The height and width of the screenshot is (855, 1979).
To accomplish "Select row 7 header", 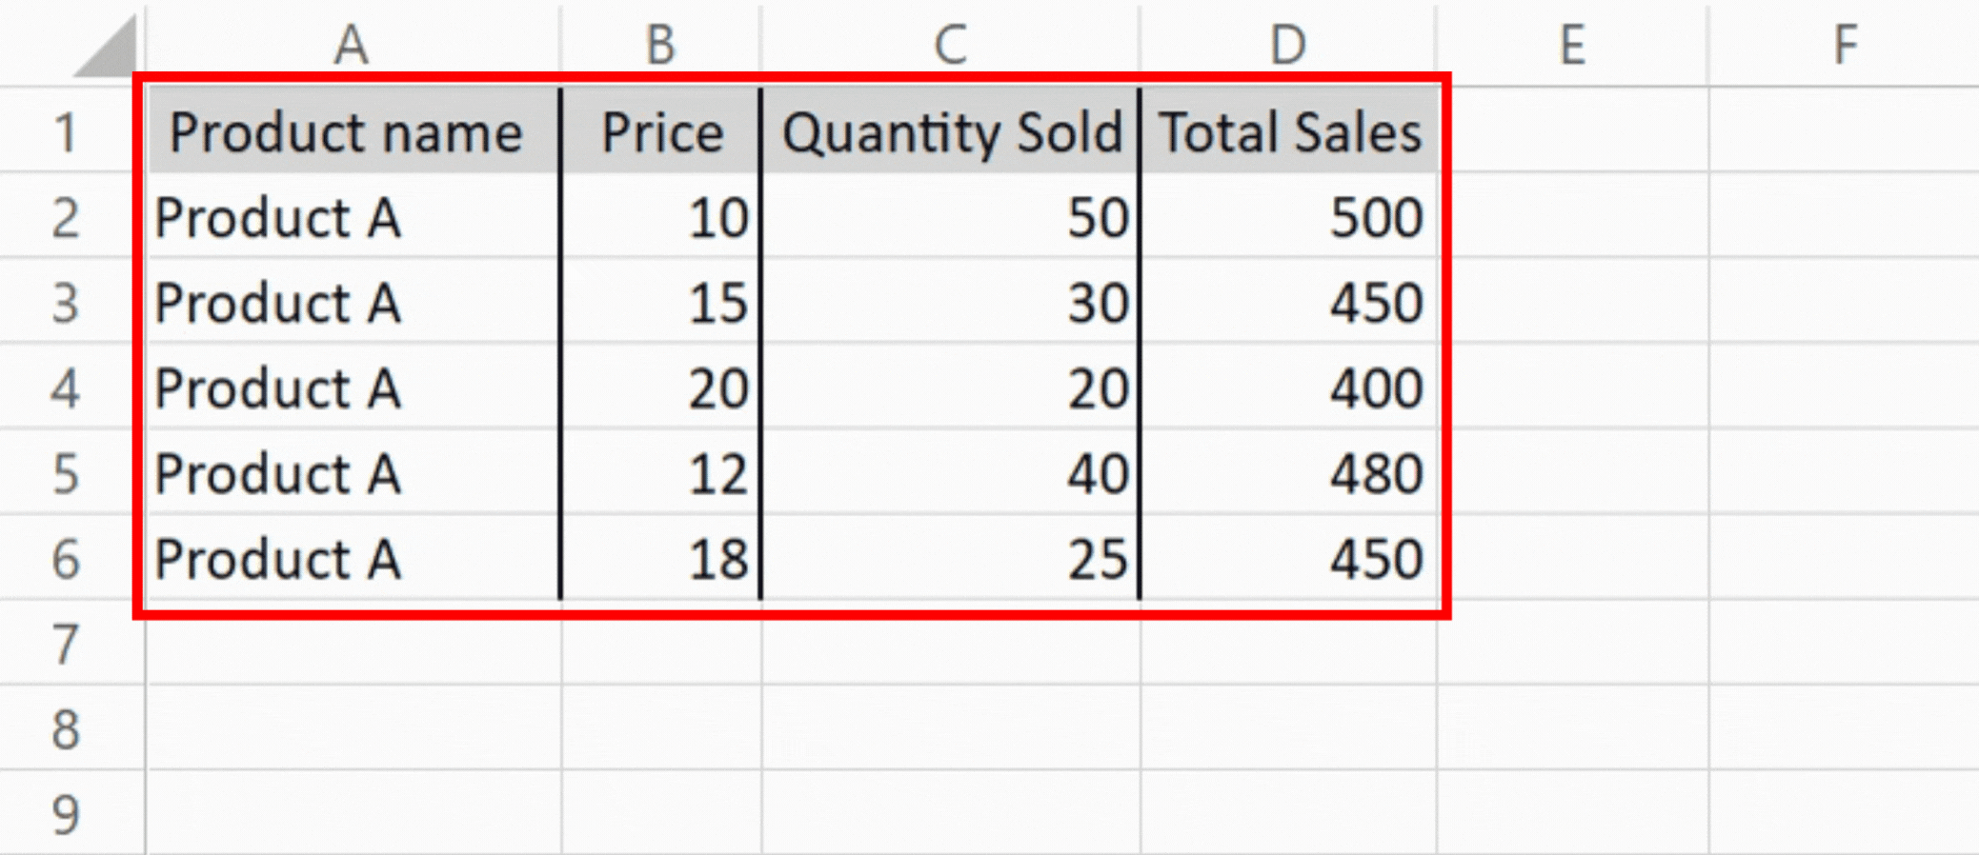I will (x=65, y=644).
